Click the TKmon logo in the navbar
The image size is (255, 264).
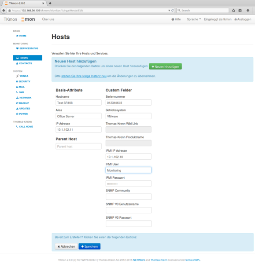pyautogui.click(x=28, y=19)
